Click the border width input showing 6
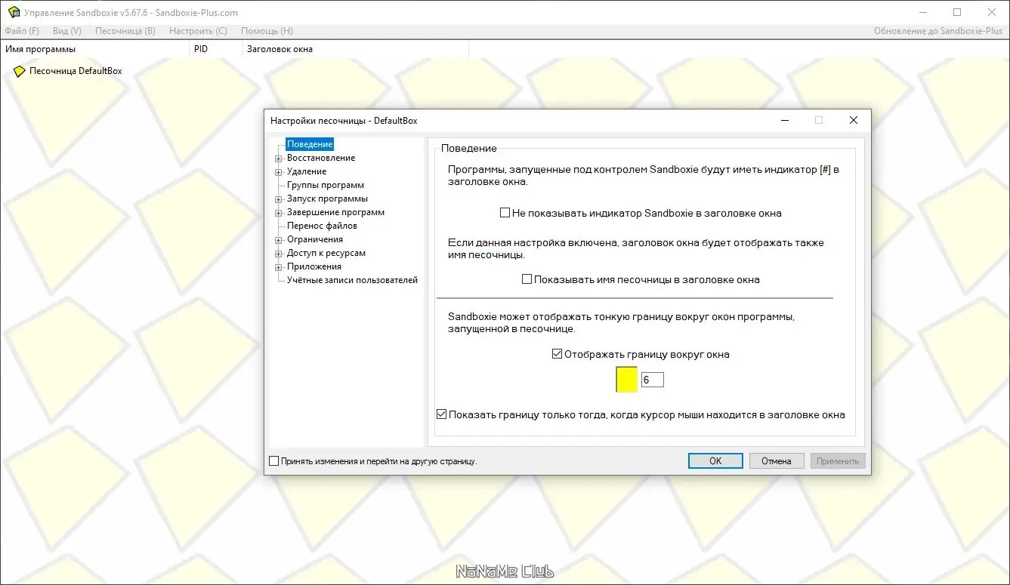 652,379
